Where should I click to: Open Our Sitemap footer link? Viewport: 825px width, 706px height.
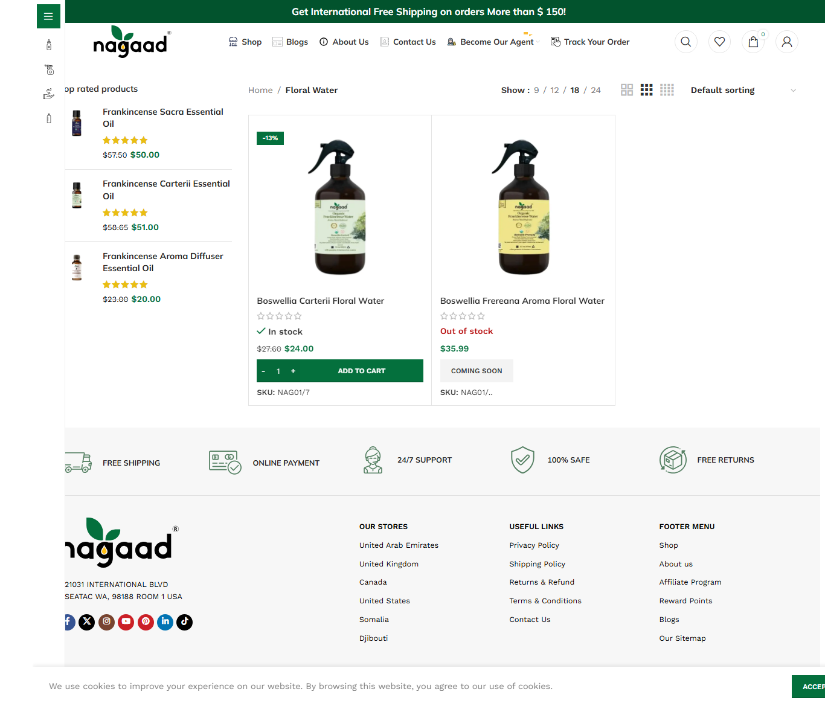click(x=682, y=638)
